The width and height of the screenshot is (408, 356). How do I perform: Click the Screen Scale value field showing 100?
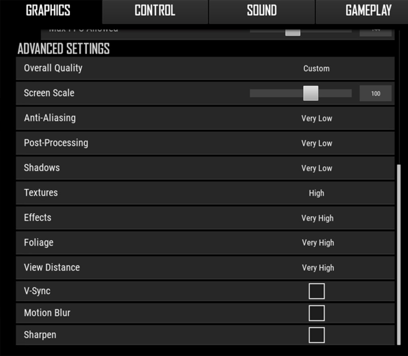375,93
